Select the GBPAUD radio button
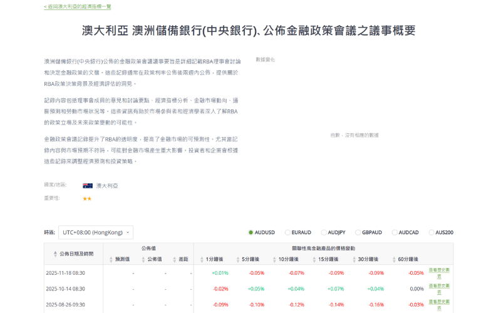 [358, 232]
